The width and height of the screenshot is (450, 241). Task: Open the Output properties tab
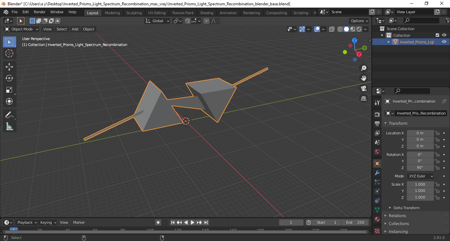pyautogui.click(x=377, y=124)
